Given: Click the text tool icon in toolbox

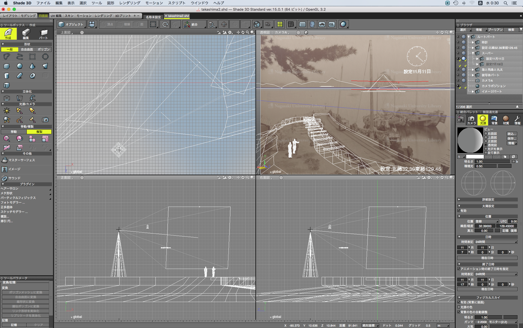Looking at the screenshot, I should click(7, 85).
